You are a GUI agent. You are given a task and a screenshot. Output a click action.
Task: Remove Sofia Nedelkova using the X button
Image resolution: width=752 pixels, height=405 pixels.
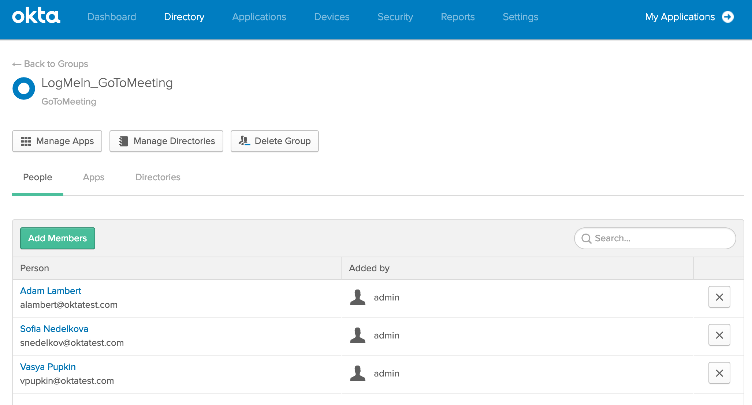[x=719, y=335]
